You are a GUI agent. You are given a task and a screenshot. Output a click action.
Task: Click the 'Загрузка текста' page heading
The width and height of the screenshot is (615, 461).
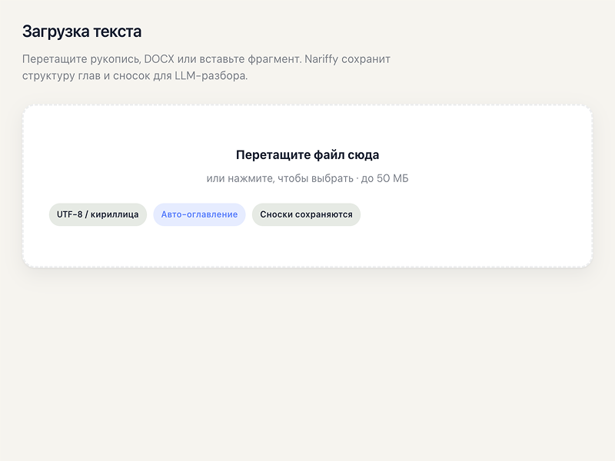tap(81, 32)
